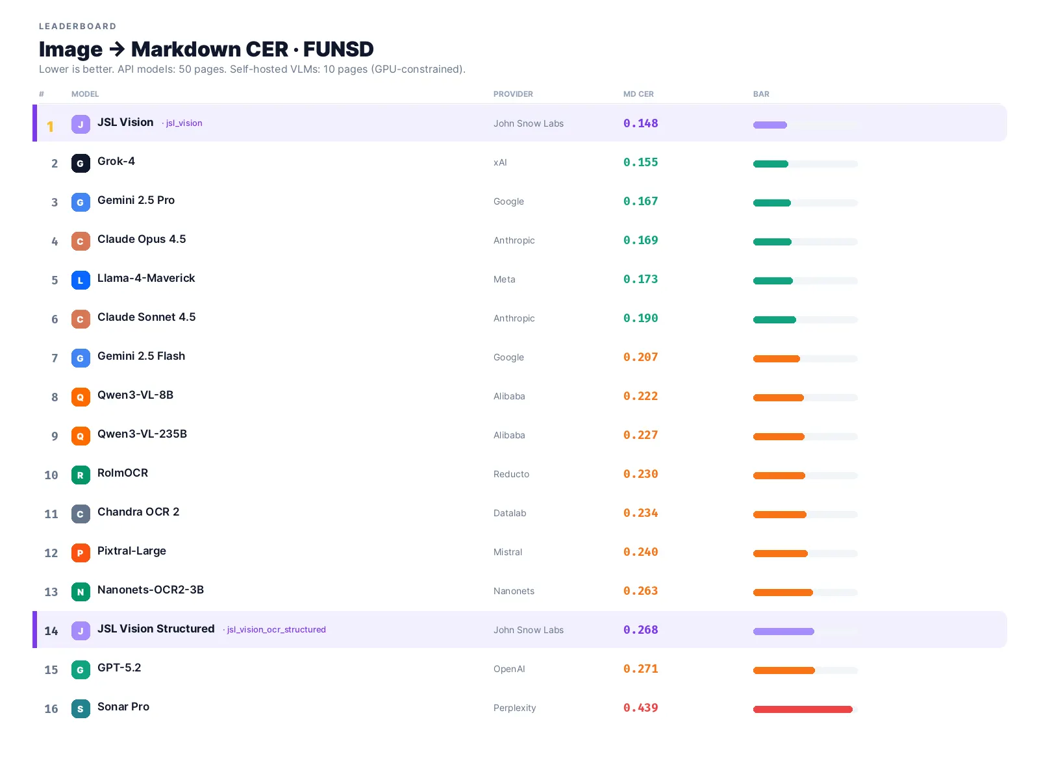Click the Llama-4-Maverick L avatar icon
The image size is (1039, 763).
coord(81,280)
